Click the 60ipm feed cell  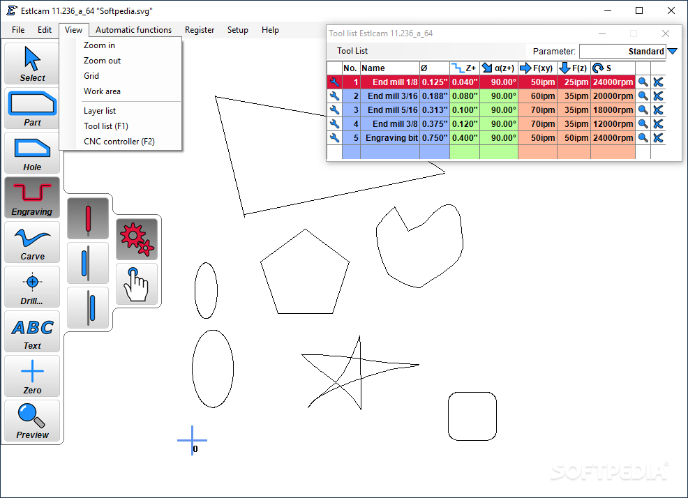point(537,96)
